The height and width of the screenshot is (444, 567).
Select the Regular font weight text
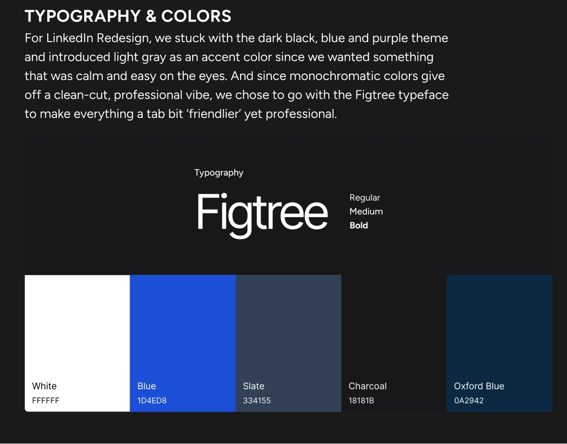click(365, 197)
